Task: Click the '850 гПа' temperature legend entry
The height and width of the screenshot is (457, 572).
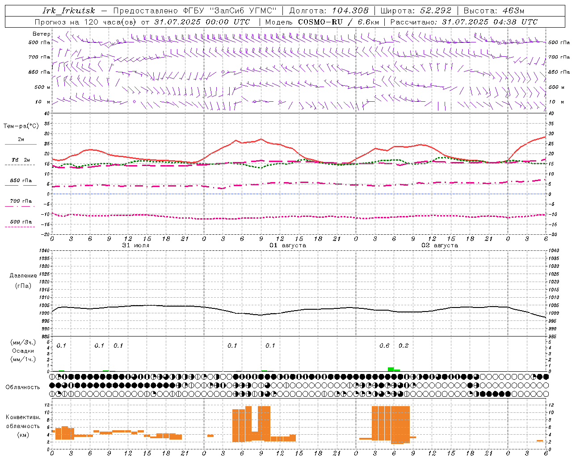Action: pyautogui.click(x=21, y=181)
